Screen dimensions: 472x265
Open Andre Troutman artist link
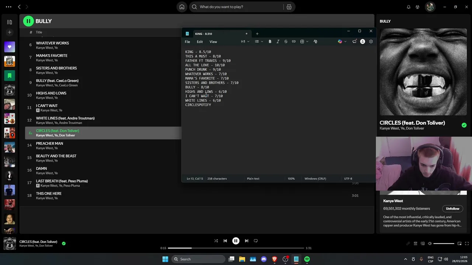[70, 123]
